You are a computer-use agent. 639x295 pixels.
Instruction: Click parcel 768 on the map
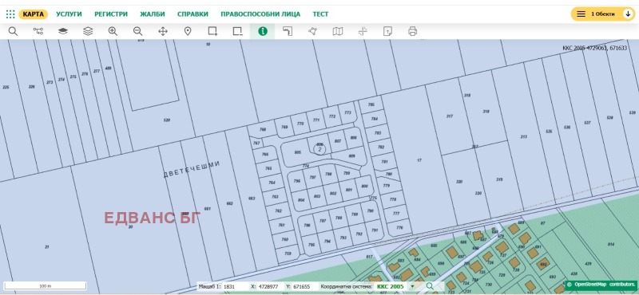pyautogui.click(x=263, y=130)
